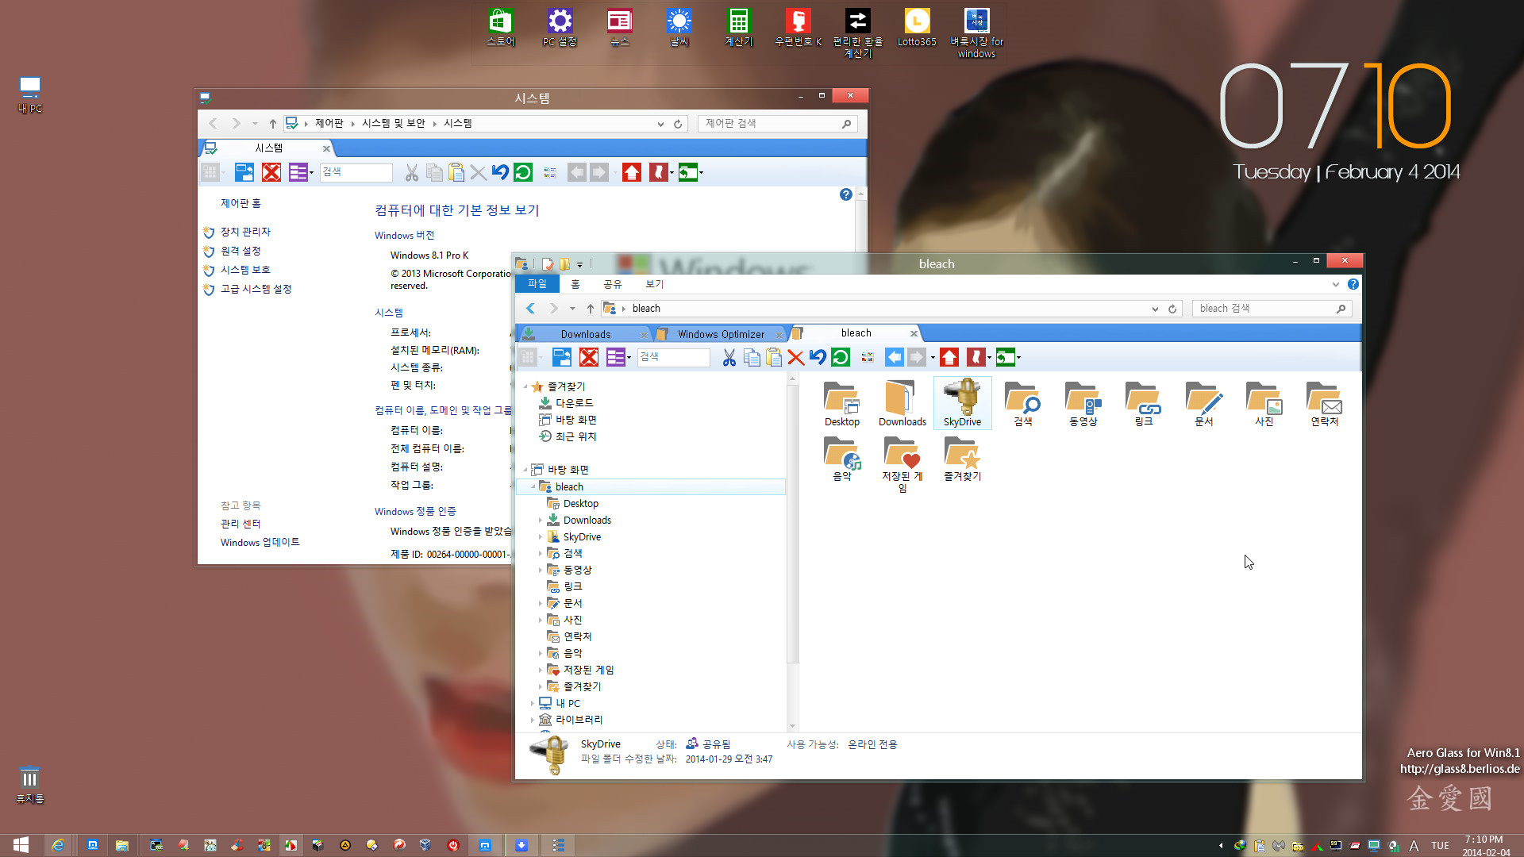
Task: Open dropdown next to red bookmark icon in bleach toolbar
Action: 989,359
